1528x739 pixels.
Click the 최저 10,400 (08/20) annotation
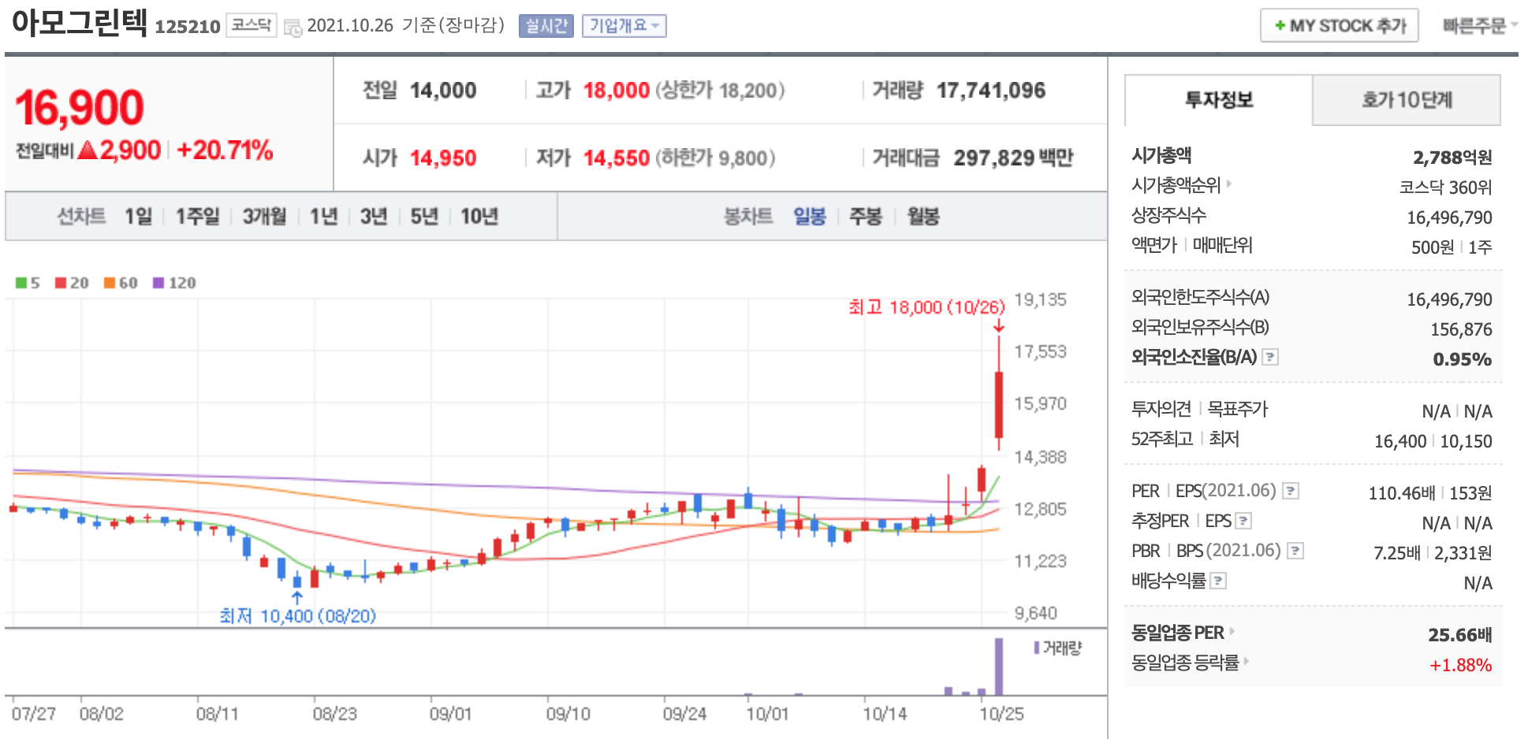(x=297, y=615)
